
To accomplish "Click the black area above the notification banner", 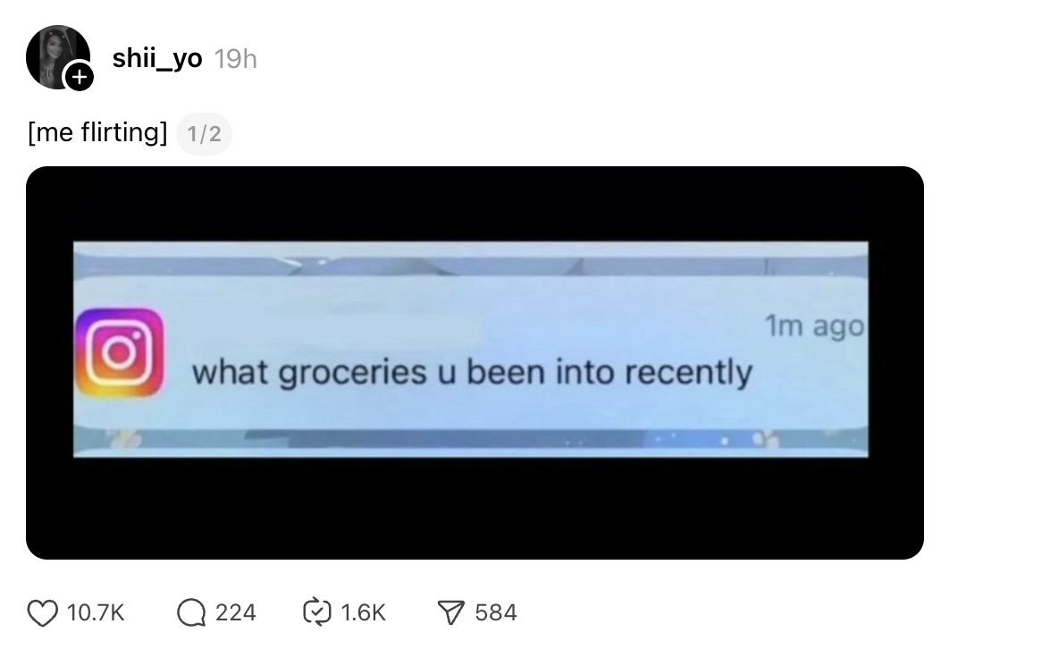I will pyautogui.click(x=474, y=202).
